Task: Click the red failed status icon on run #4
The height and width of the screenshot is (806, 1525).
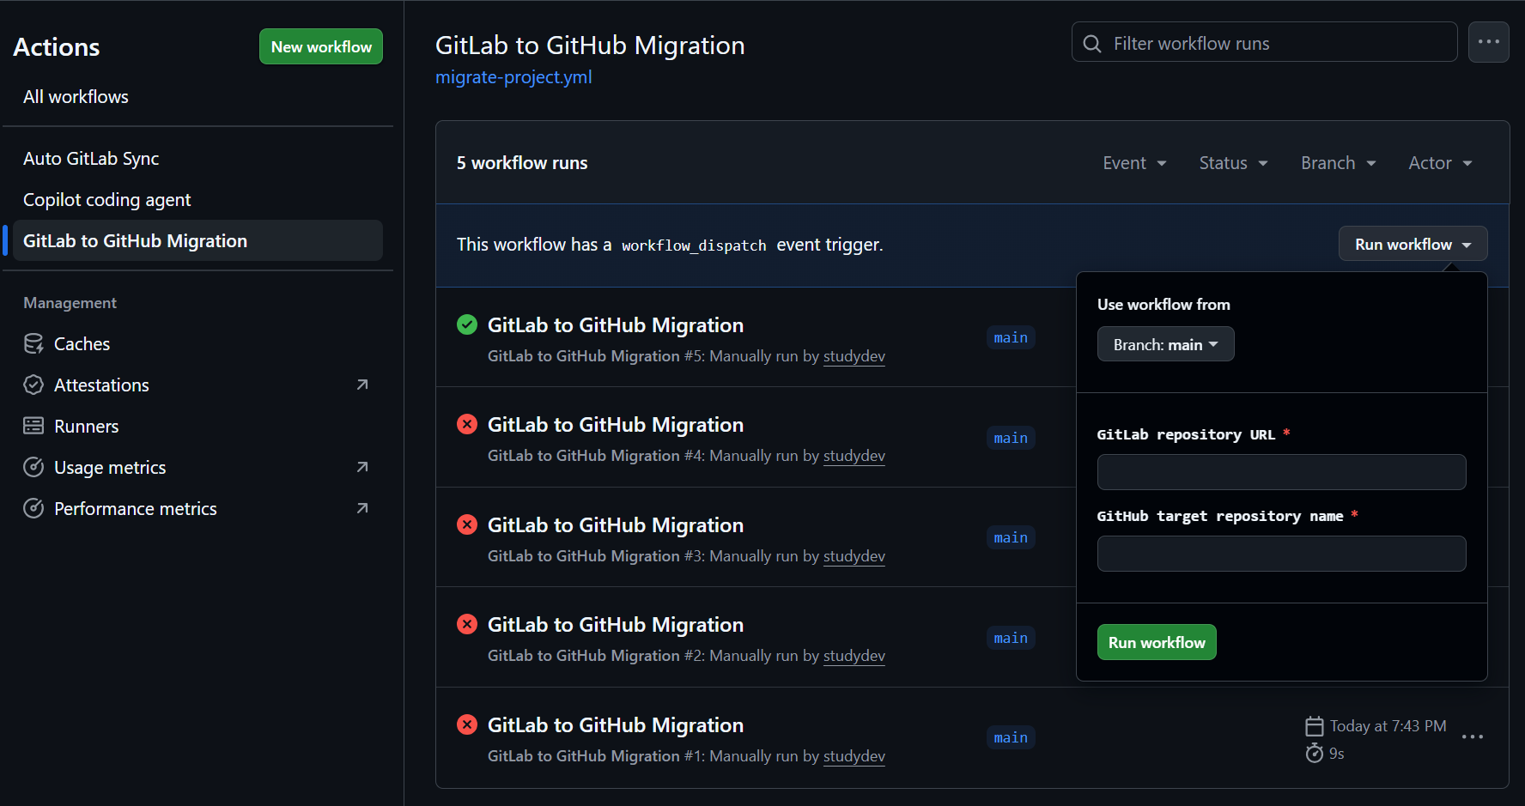Action: [467, 424]
